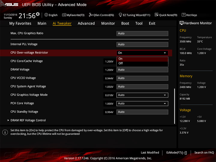Expand DRAM REF Voltage Control submenu
The width and height of the screenshot is (216, 162).
click(28, 120)
